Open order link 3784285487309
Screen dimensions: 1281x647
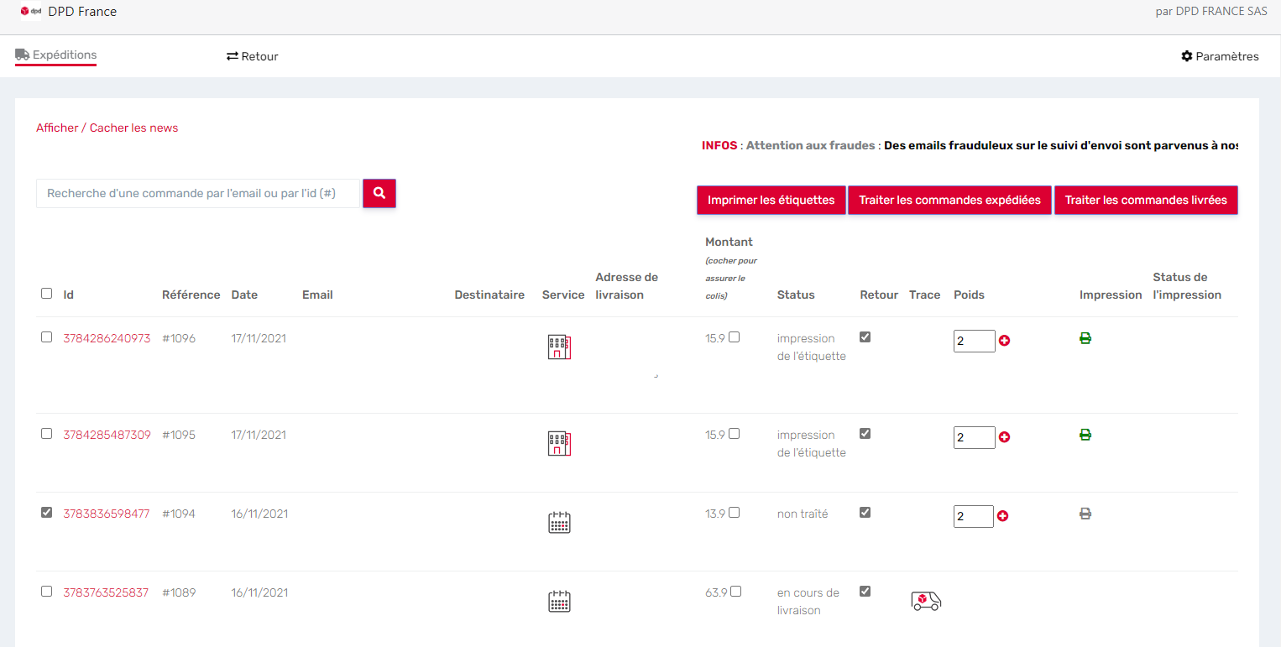pyautogui.click(x=107, y=436)
